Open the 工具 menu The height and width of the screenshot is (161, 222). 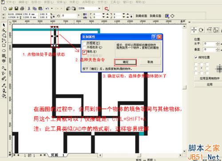pyautogui.click(x=115, y=2)
